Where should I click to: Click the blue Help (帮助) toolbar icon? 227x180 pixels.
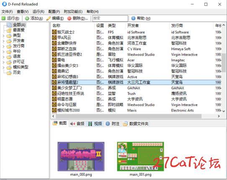click(x=133, y=18)
